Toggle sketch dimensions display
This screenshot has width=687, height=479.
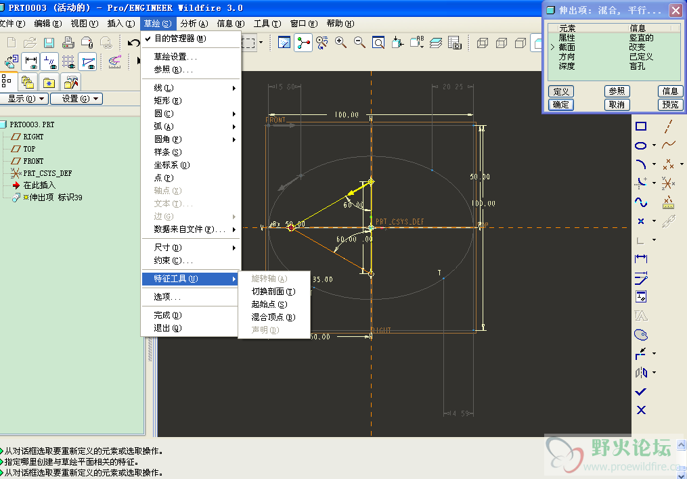click(x=30, y=62)
